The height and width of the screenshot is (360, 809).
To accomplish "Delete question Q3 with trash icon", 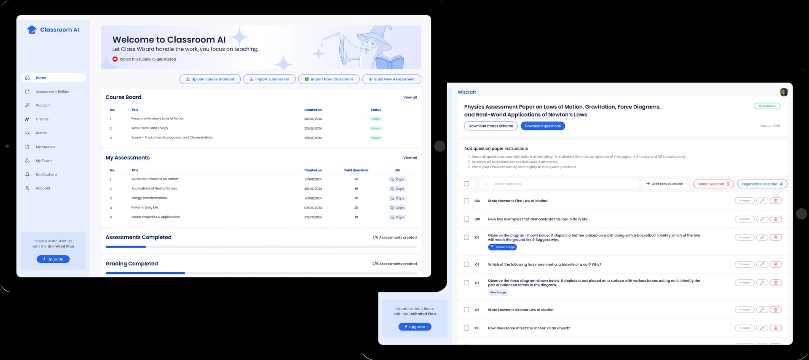I will (x=776, y=265).
